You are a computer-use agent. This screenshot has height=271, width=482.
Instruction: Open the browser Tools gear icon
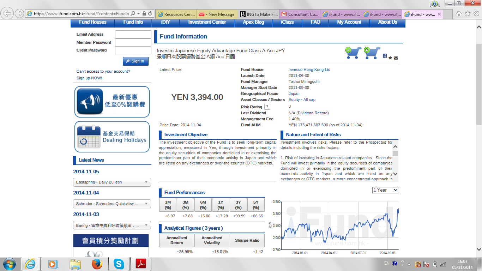[476, 14]
